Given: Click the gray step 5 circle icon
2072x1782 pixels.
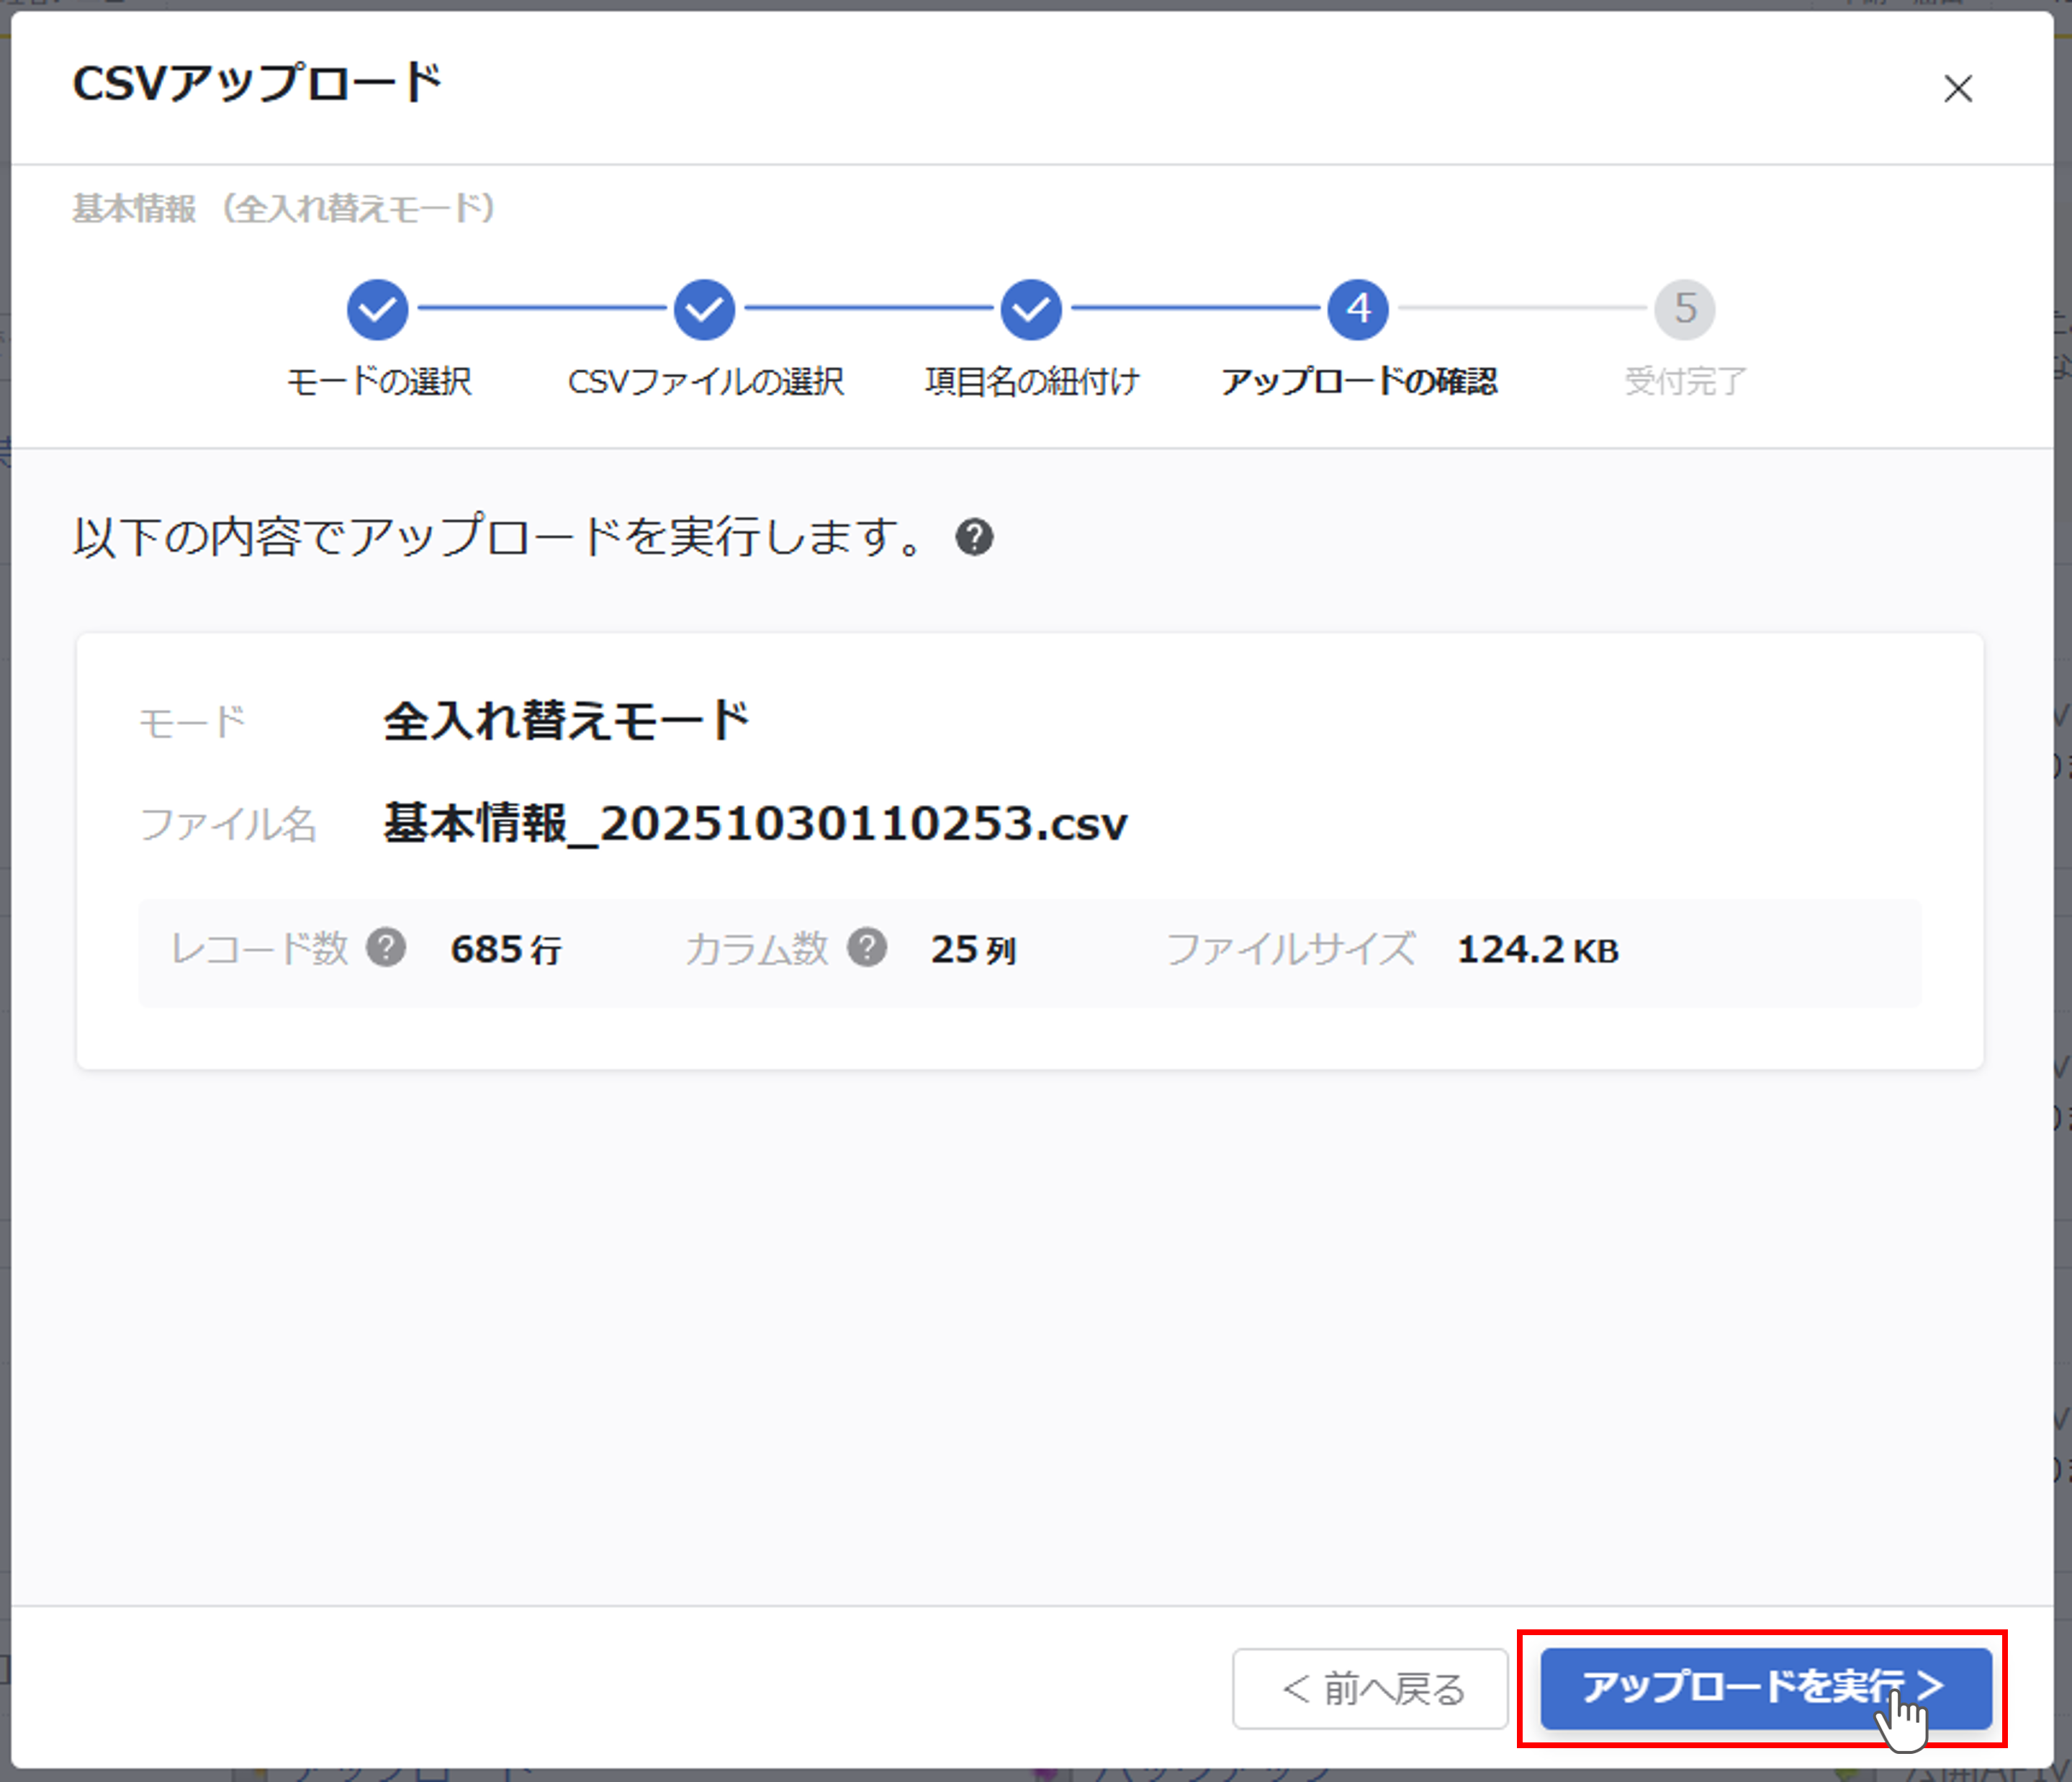Looking at the screenshot, I should (x=1685, y=309).
